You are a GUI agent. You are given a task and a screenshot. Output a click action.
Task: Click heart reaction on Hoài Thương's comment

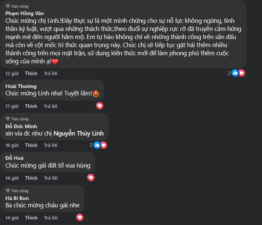coord(100,106)
